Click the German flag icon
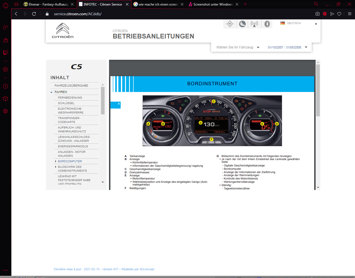The width and height of the screenshot is (355, 278). tap(283, 23)
